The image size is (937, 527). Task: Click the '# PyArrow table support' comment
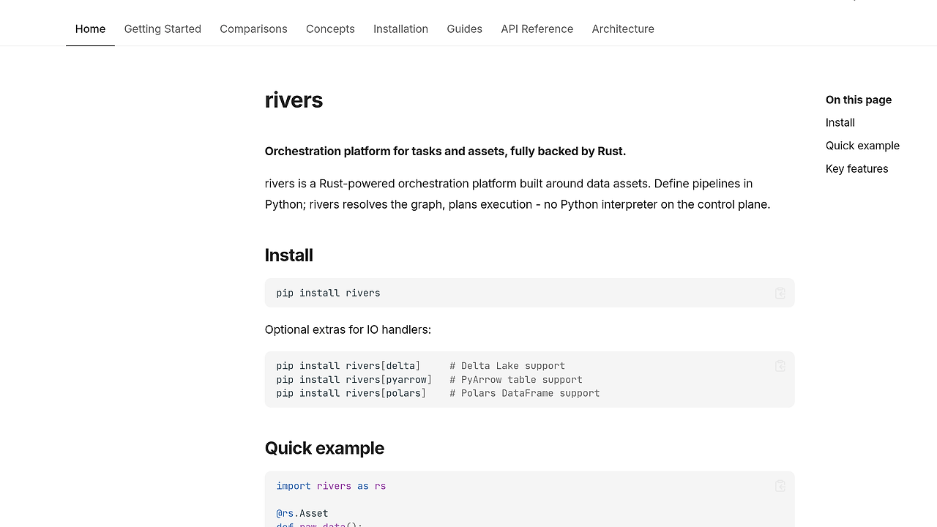pyautogui.click(x=516, y=380)
